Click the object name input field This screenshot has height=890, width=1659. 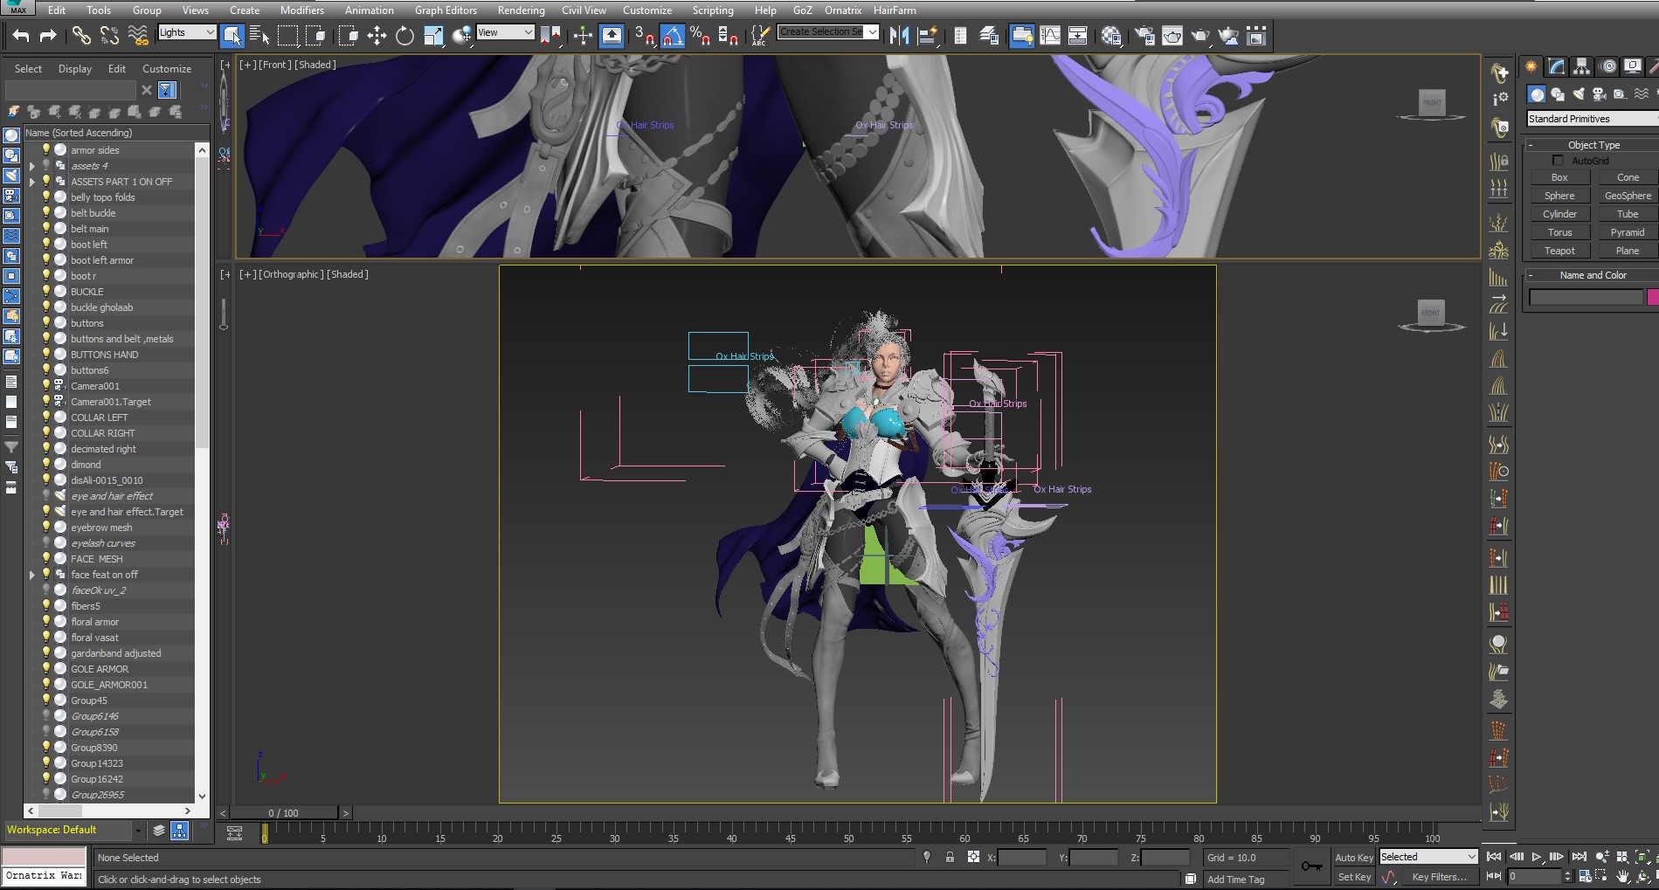tap(1586, 297)
